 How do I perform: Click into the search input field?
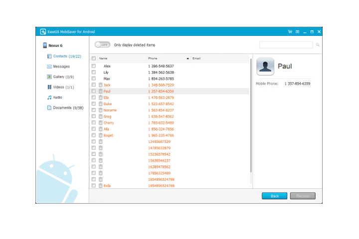click(x=286, y=45)
